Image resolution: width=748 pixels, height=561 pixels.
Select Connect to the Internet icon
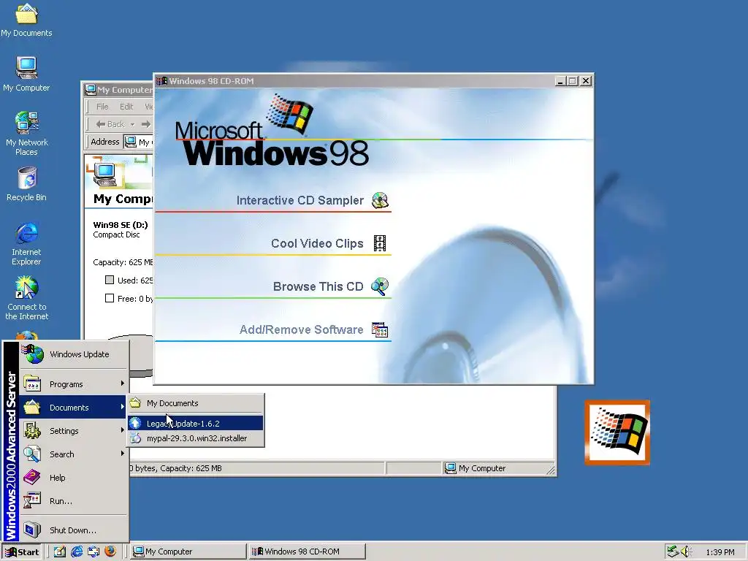coord(26,298)
